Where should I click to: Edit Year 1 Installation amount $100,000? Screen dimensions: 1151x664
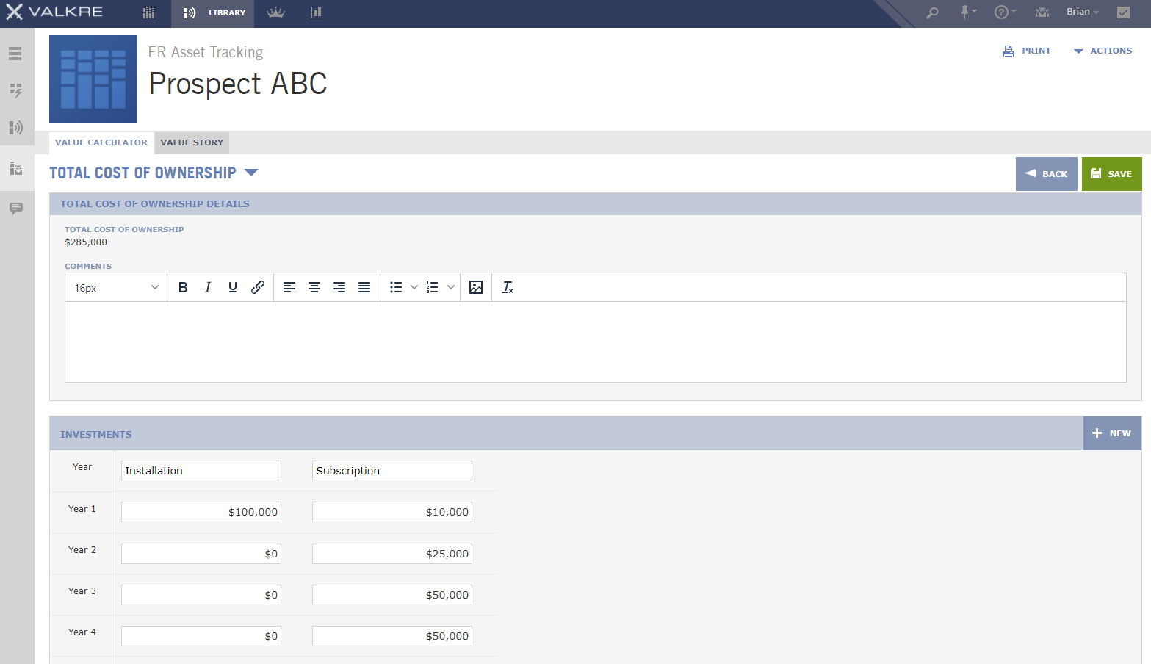pos(201,512)
